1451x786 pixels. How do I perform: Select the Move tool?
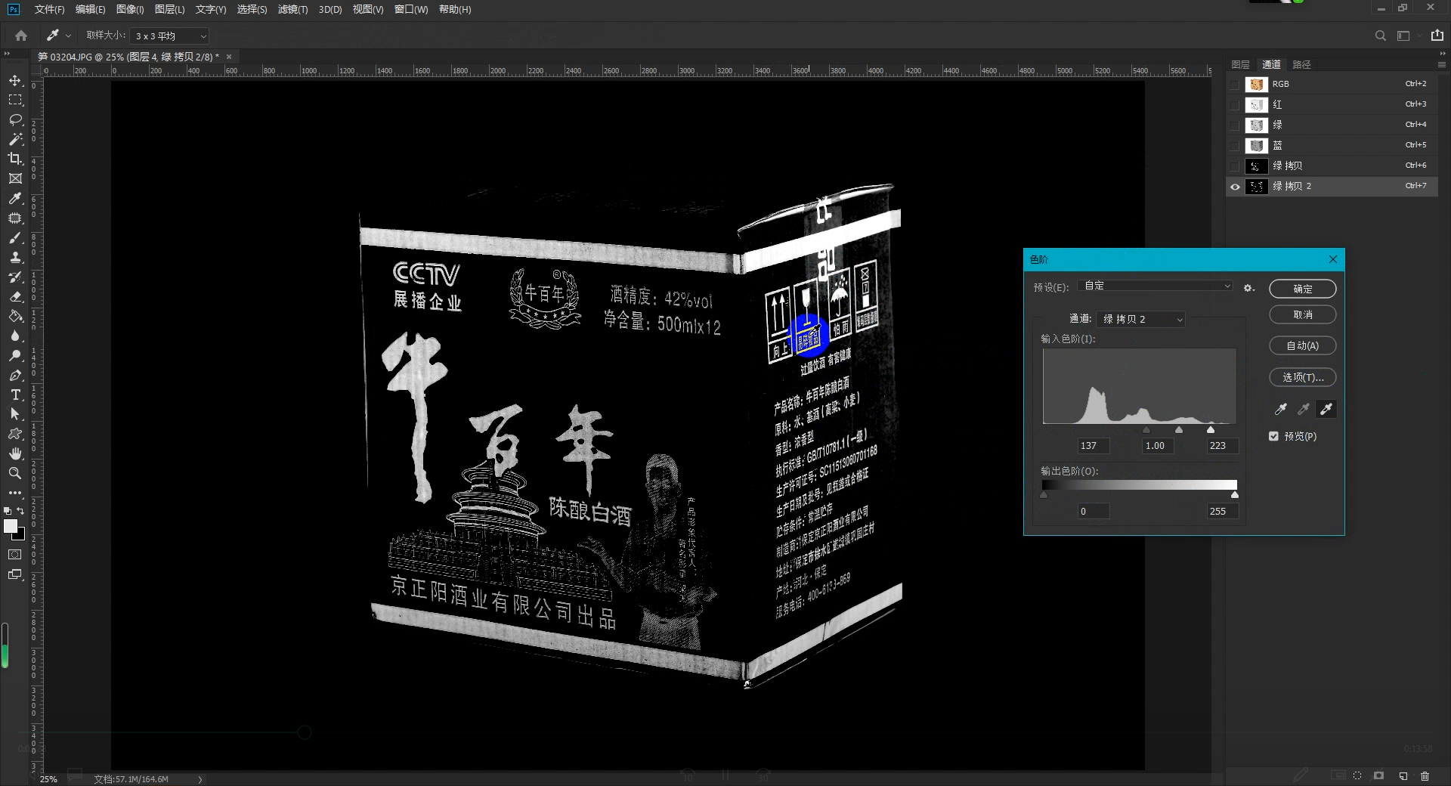click(15, 80)
